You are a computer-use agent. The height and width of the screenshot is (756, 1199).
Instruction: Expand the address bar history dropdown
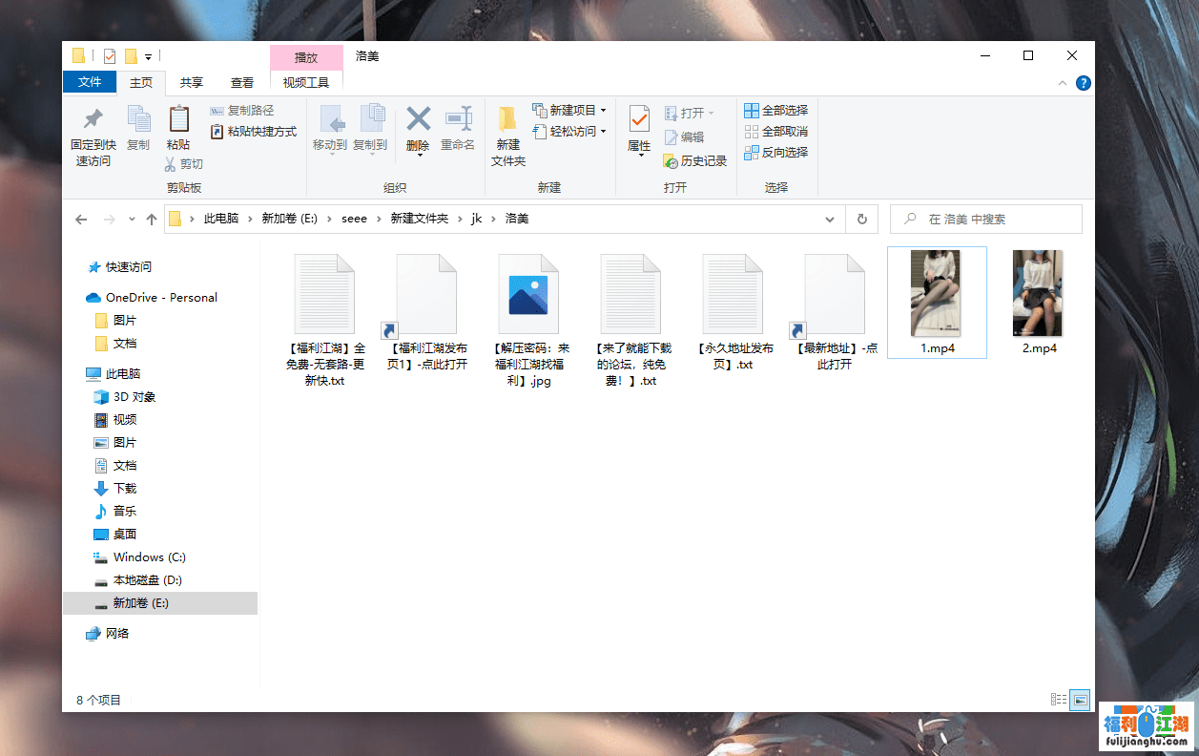pyautogui.click(x=829, y=219)
